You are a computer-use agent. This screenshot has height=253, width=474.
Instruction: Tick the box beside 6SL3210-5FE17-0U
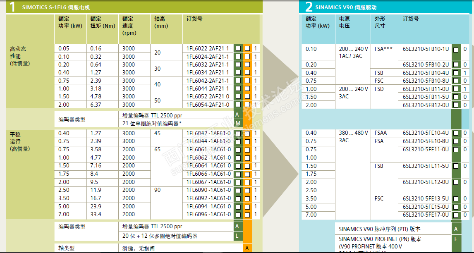(x=456, y=215)
